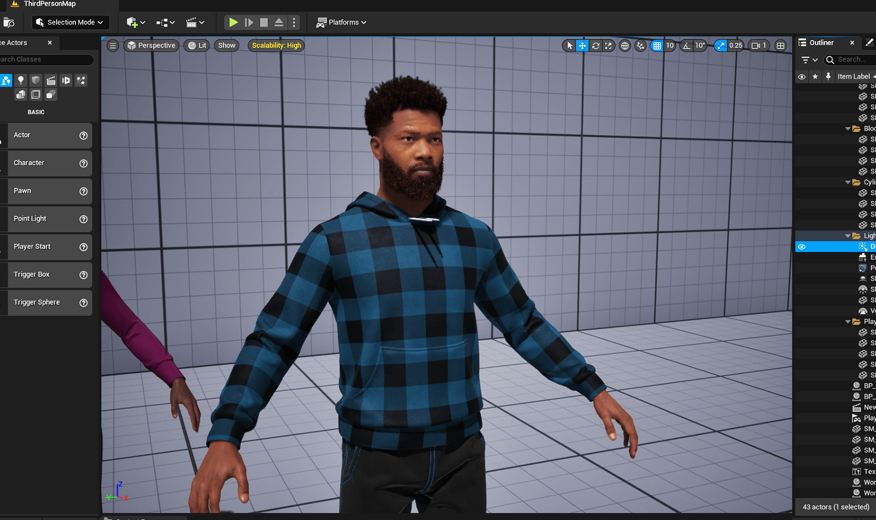Viewport: 876px width, 520px height.
Task: Click the Save Current Level icon
Action: coord(9,22)
